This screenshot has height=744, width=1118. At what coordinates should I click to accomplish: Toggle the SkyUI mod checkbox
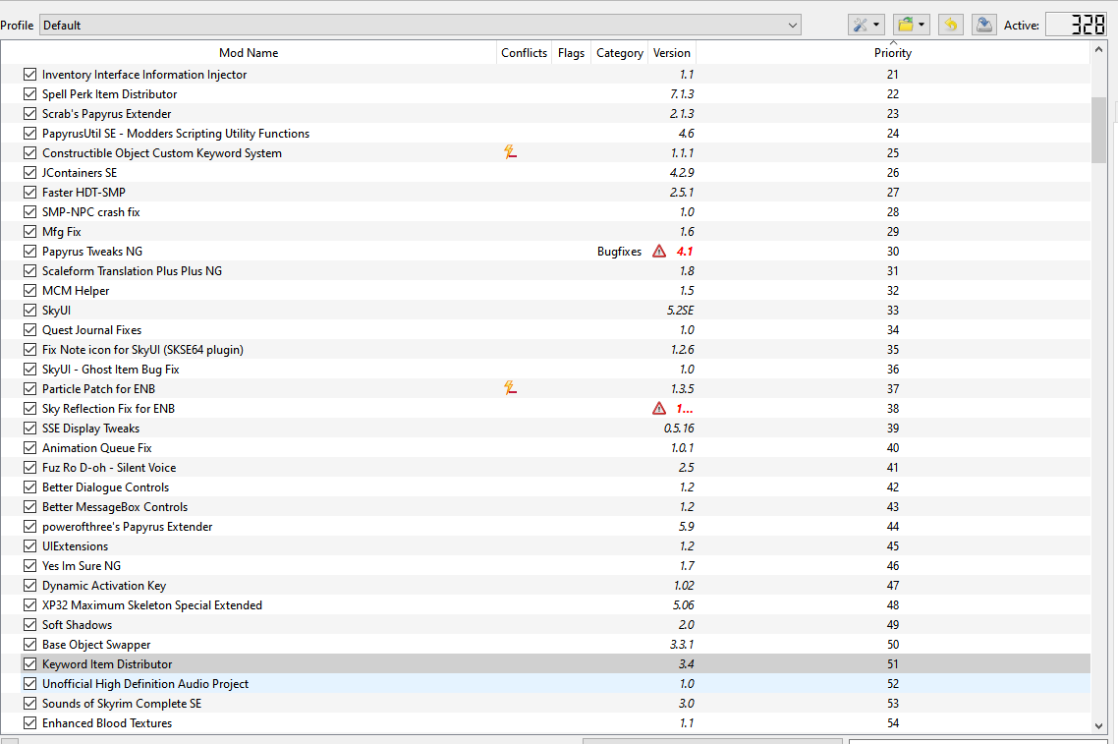click(x=29, y=311)
